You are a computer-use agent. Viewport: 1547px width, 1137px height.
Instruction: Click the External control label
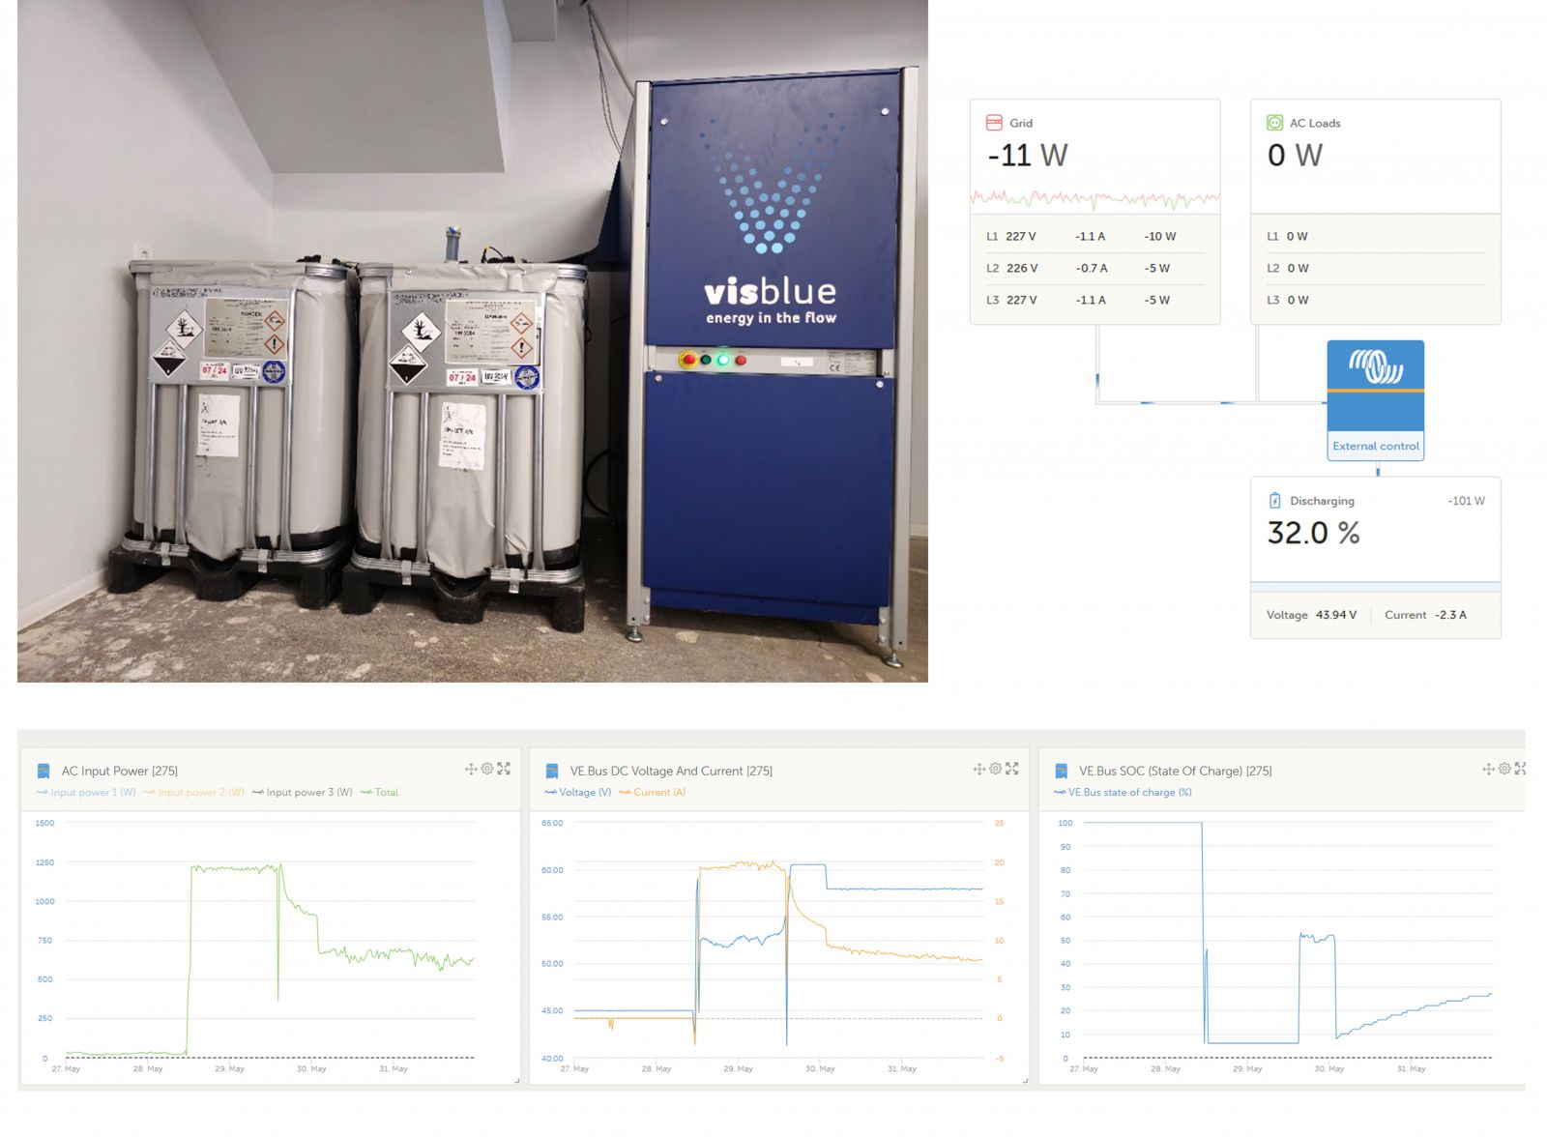pos(1376,446)
